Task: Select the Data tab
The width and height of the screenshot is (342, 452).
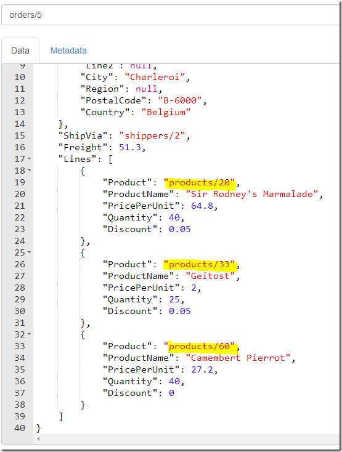Action: pyautogui.click(x=20, y=50)
